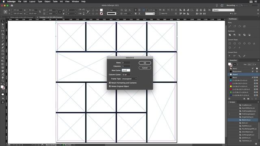Open the File menu
This screenshot has width=260, height=146.
[19, 2]
